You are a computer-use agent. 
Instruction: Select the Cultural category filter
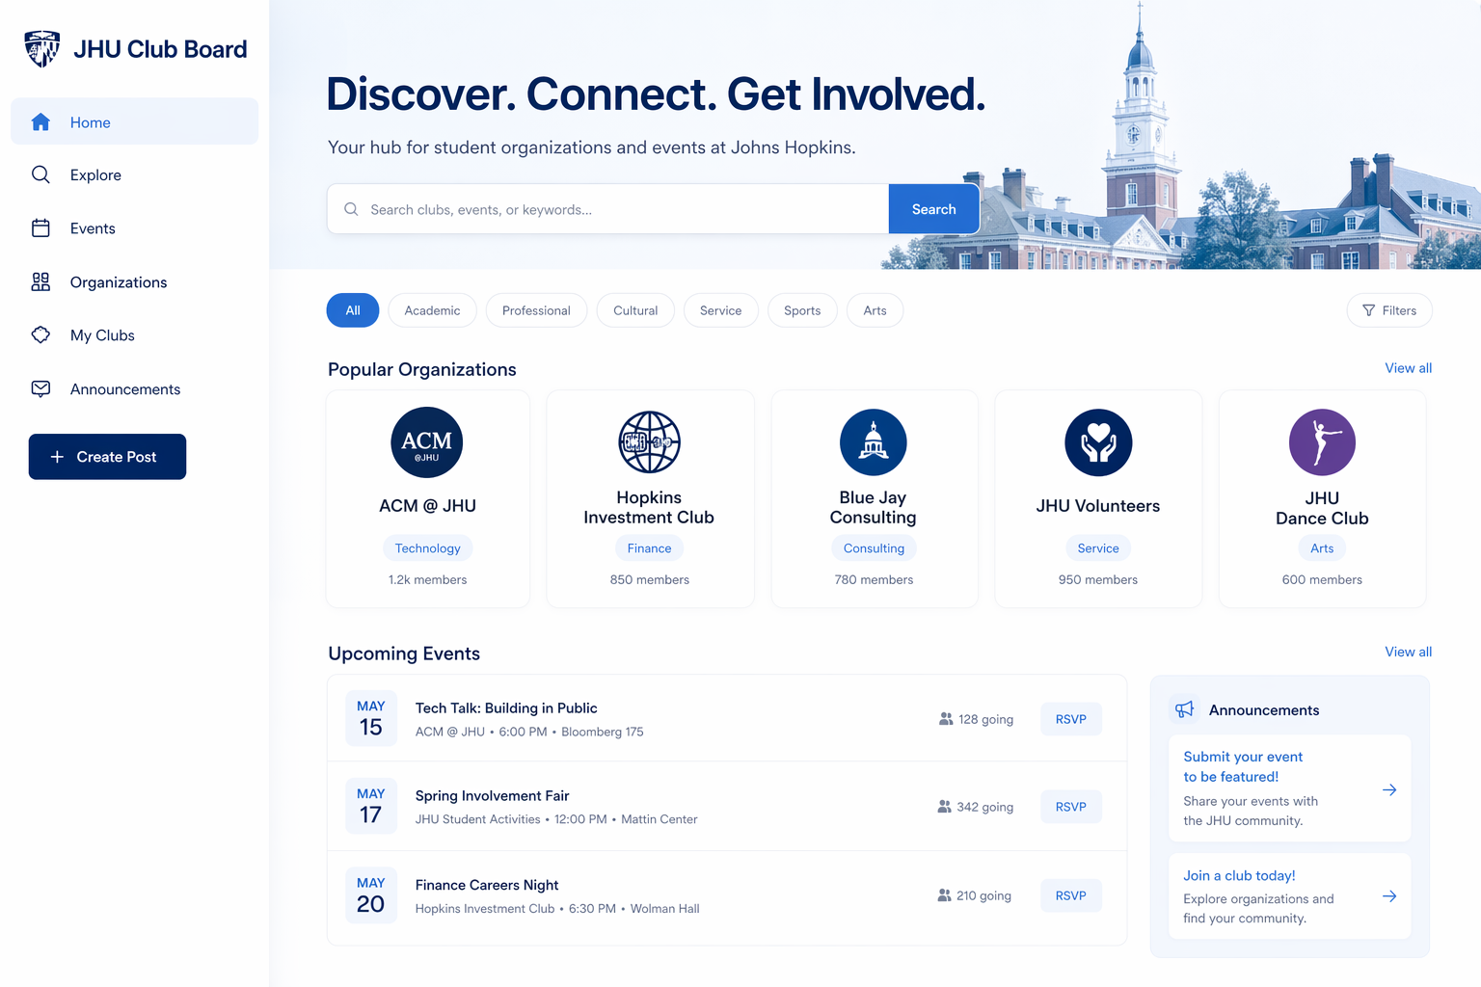(x=635, y=310)
